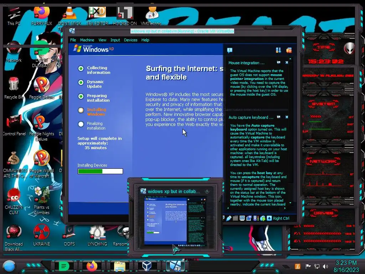Image resolution: width=365 pixels, height=274 pixels.
Task: Open the Download Black Ali... shortcut
Action: point(14,238)
